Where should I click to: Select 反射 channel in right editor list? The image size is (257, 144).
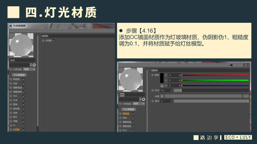(125, 118)
